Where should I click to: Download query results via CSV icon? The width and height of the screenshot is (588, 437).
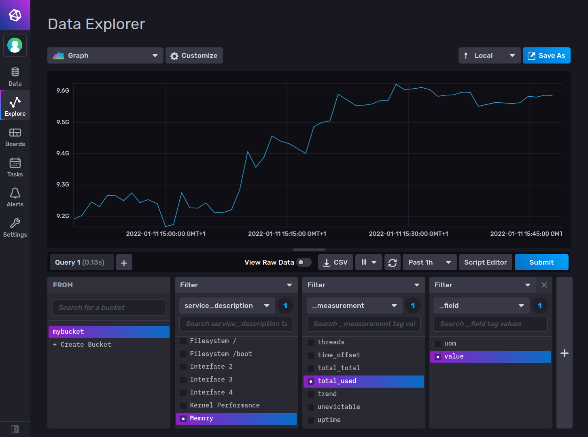pyautogui.click(x=335, y=262)
